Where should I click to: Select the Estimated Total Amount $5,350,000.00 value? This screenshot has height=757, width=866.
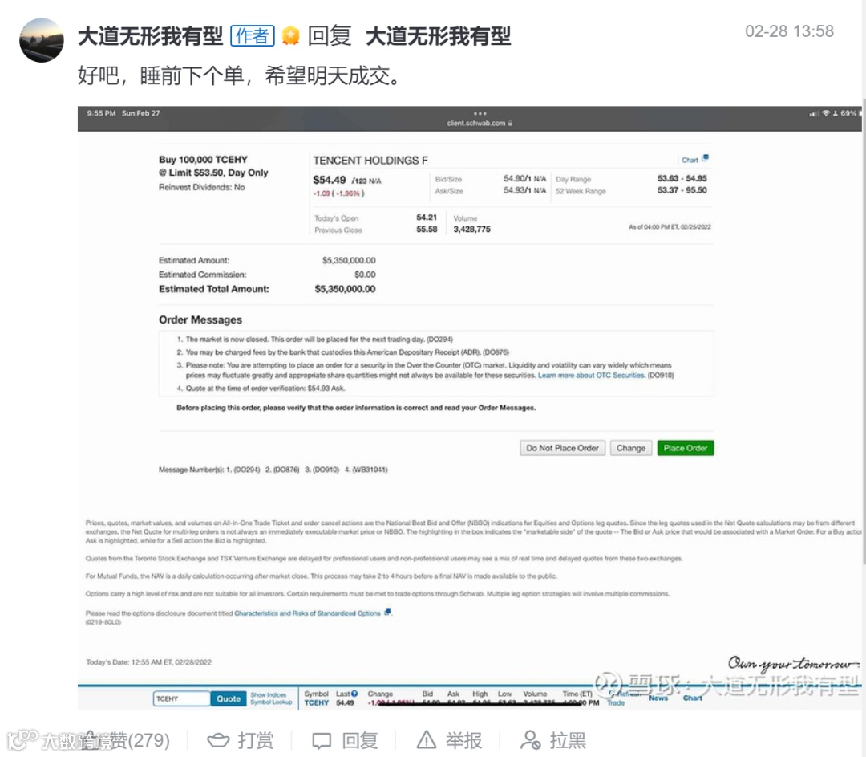click(345, 289)
